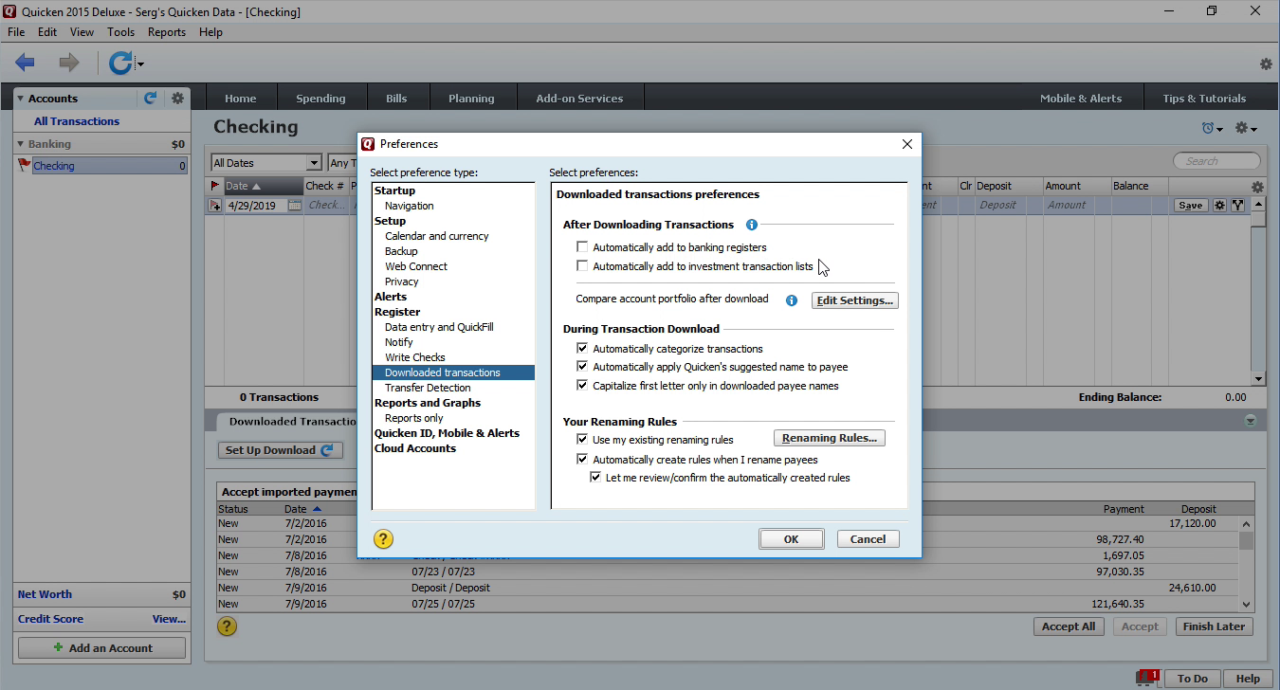Uncheck Let me review/confirm automatically created rules

[596, 478]
